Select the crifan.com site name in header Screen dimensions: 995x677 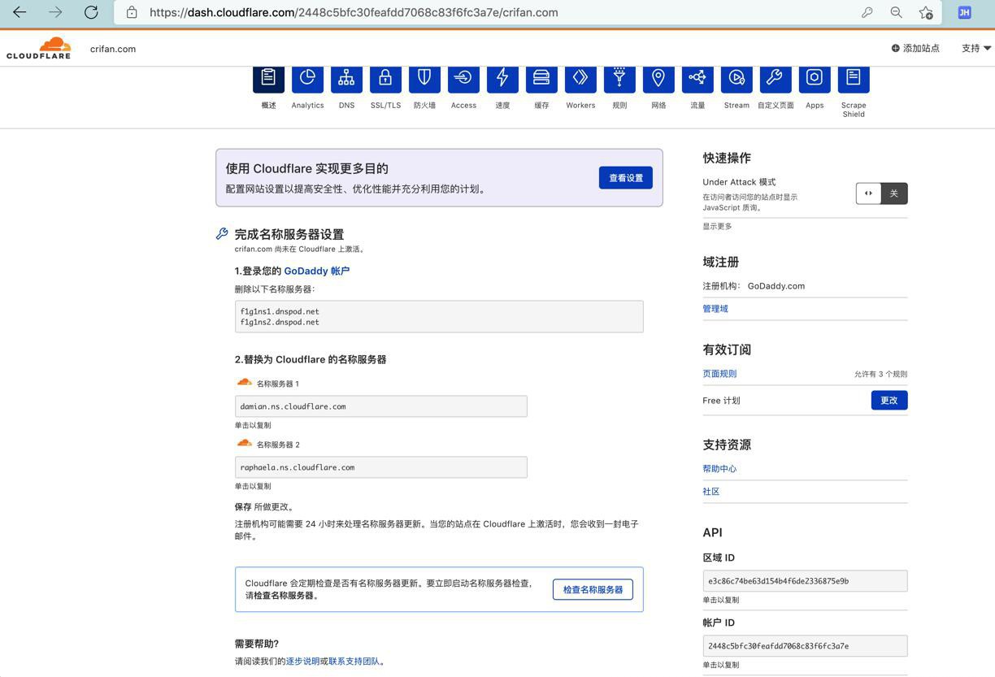point(113,49)
